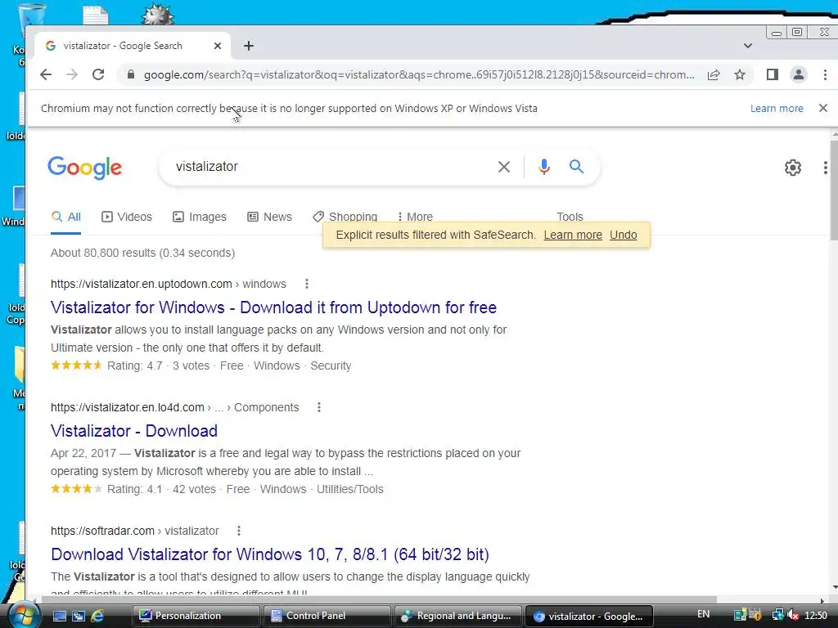
Task: Open the network tray icon
Action: point(777,615)
